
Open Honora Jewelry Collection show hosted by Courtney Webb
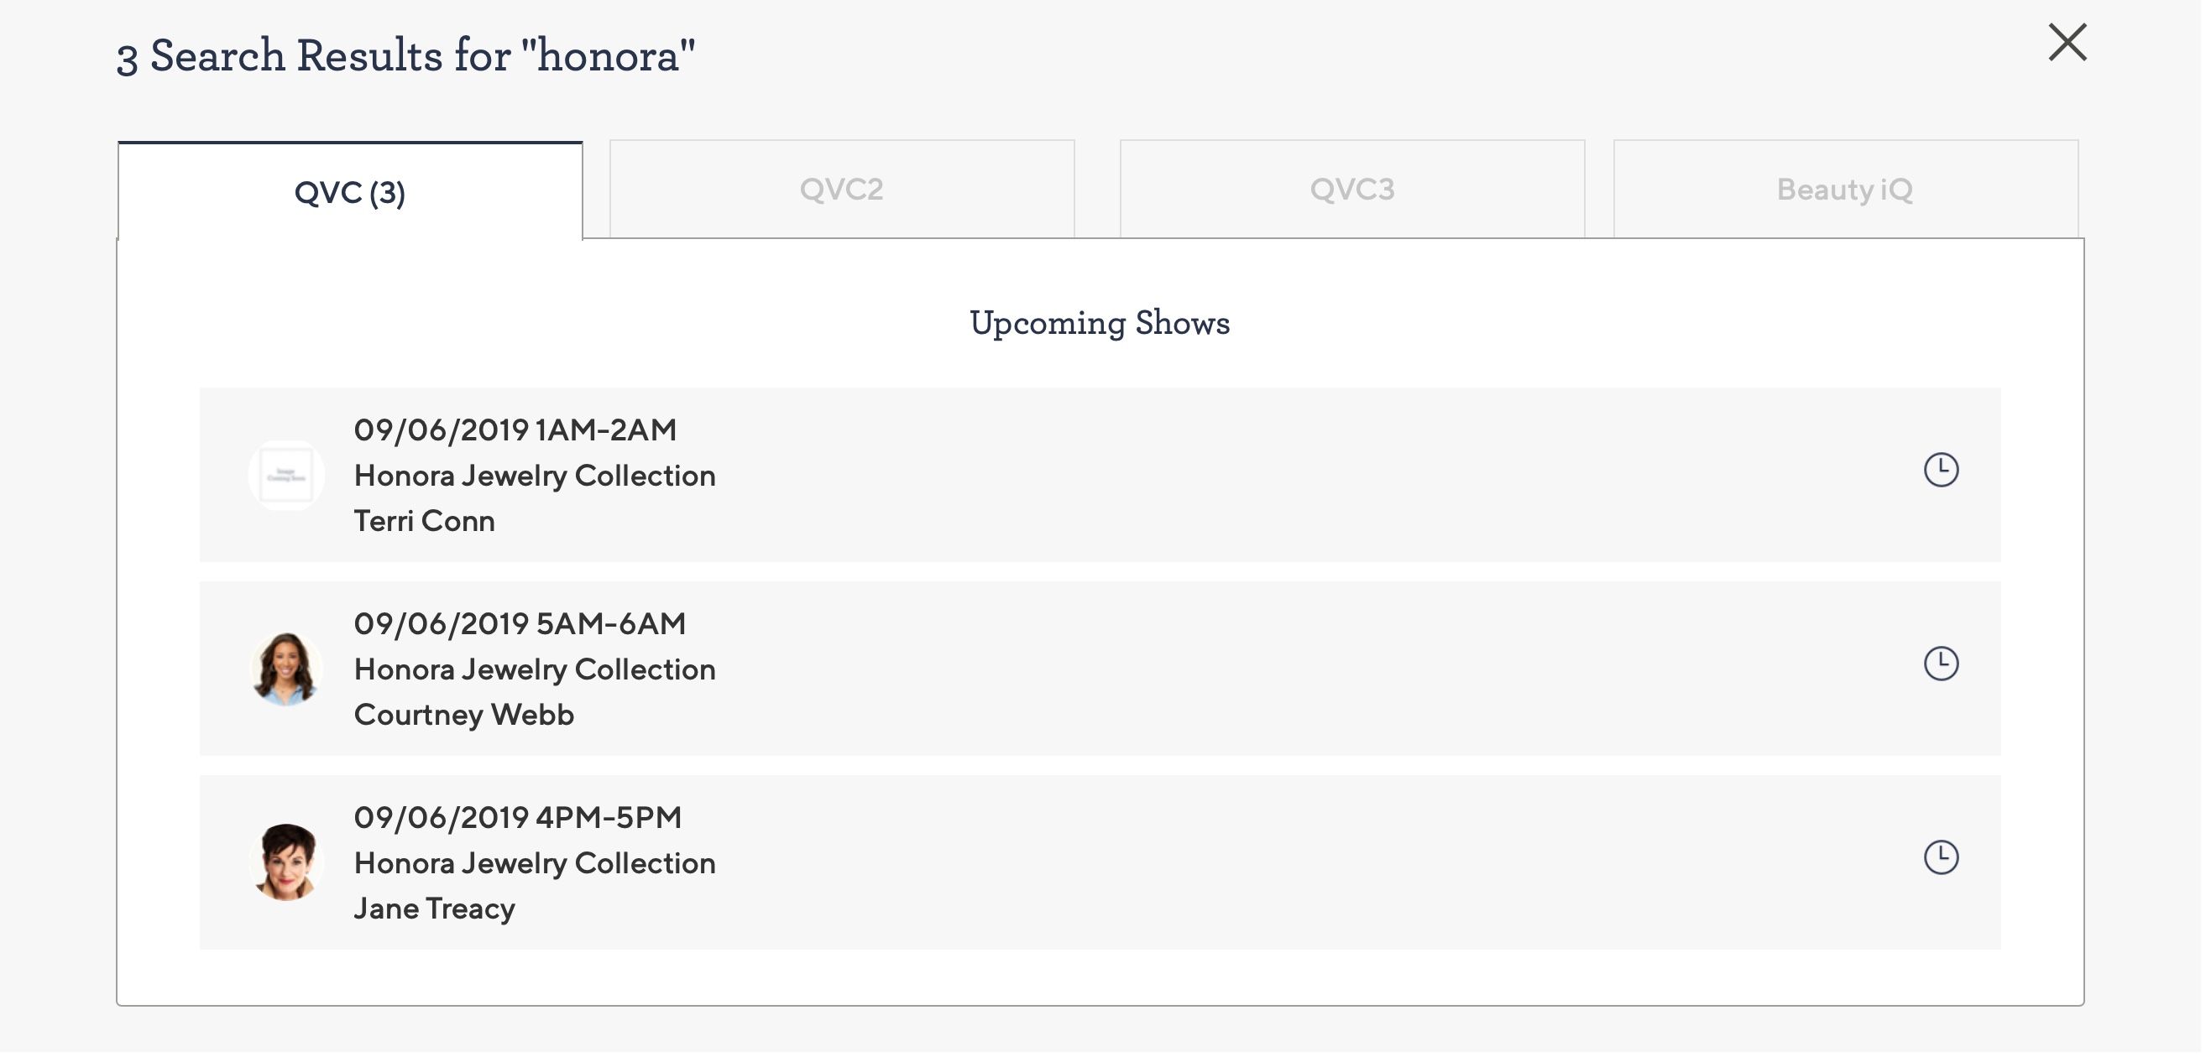(535, 669)
